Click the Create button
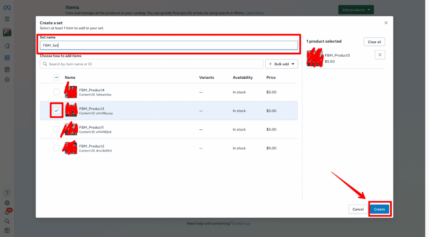Viewport: 429px width, 237px height. click(x=380, y=209)
